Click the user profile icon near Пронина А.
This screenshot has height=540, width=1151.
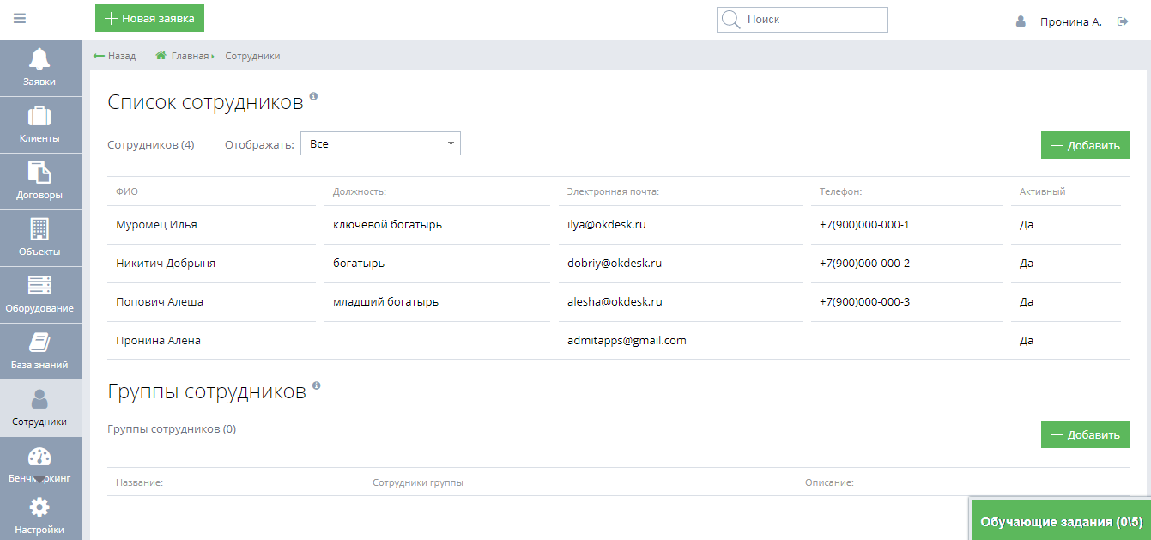tap(1020, 21)
